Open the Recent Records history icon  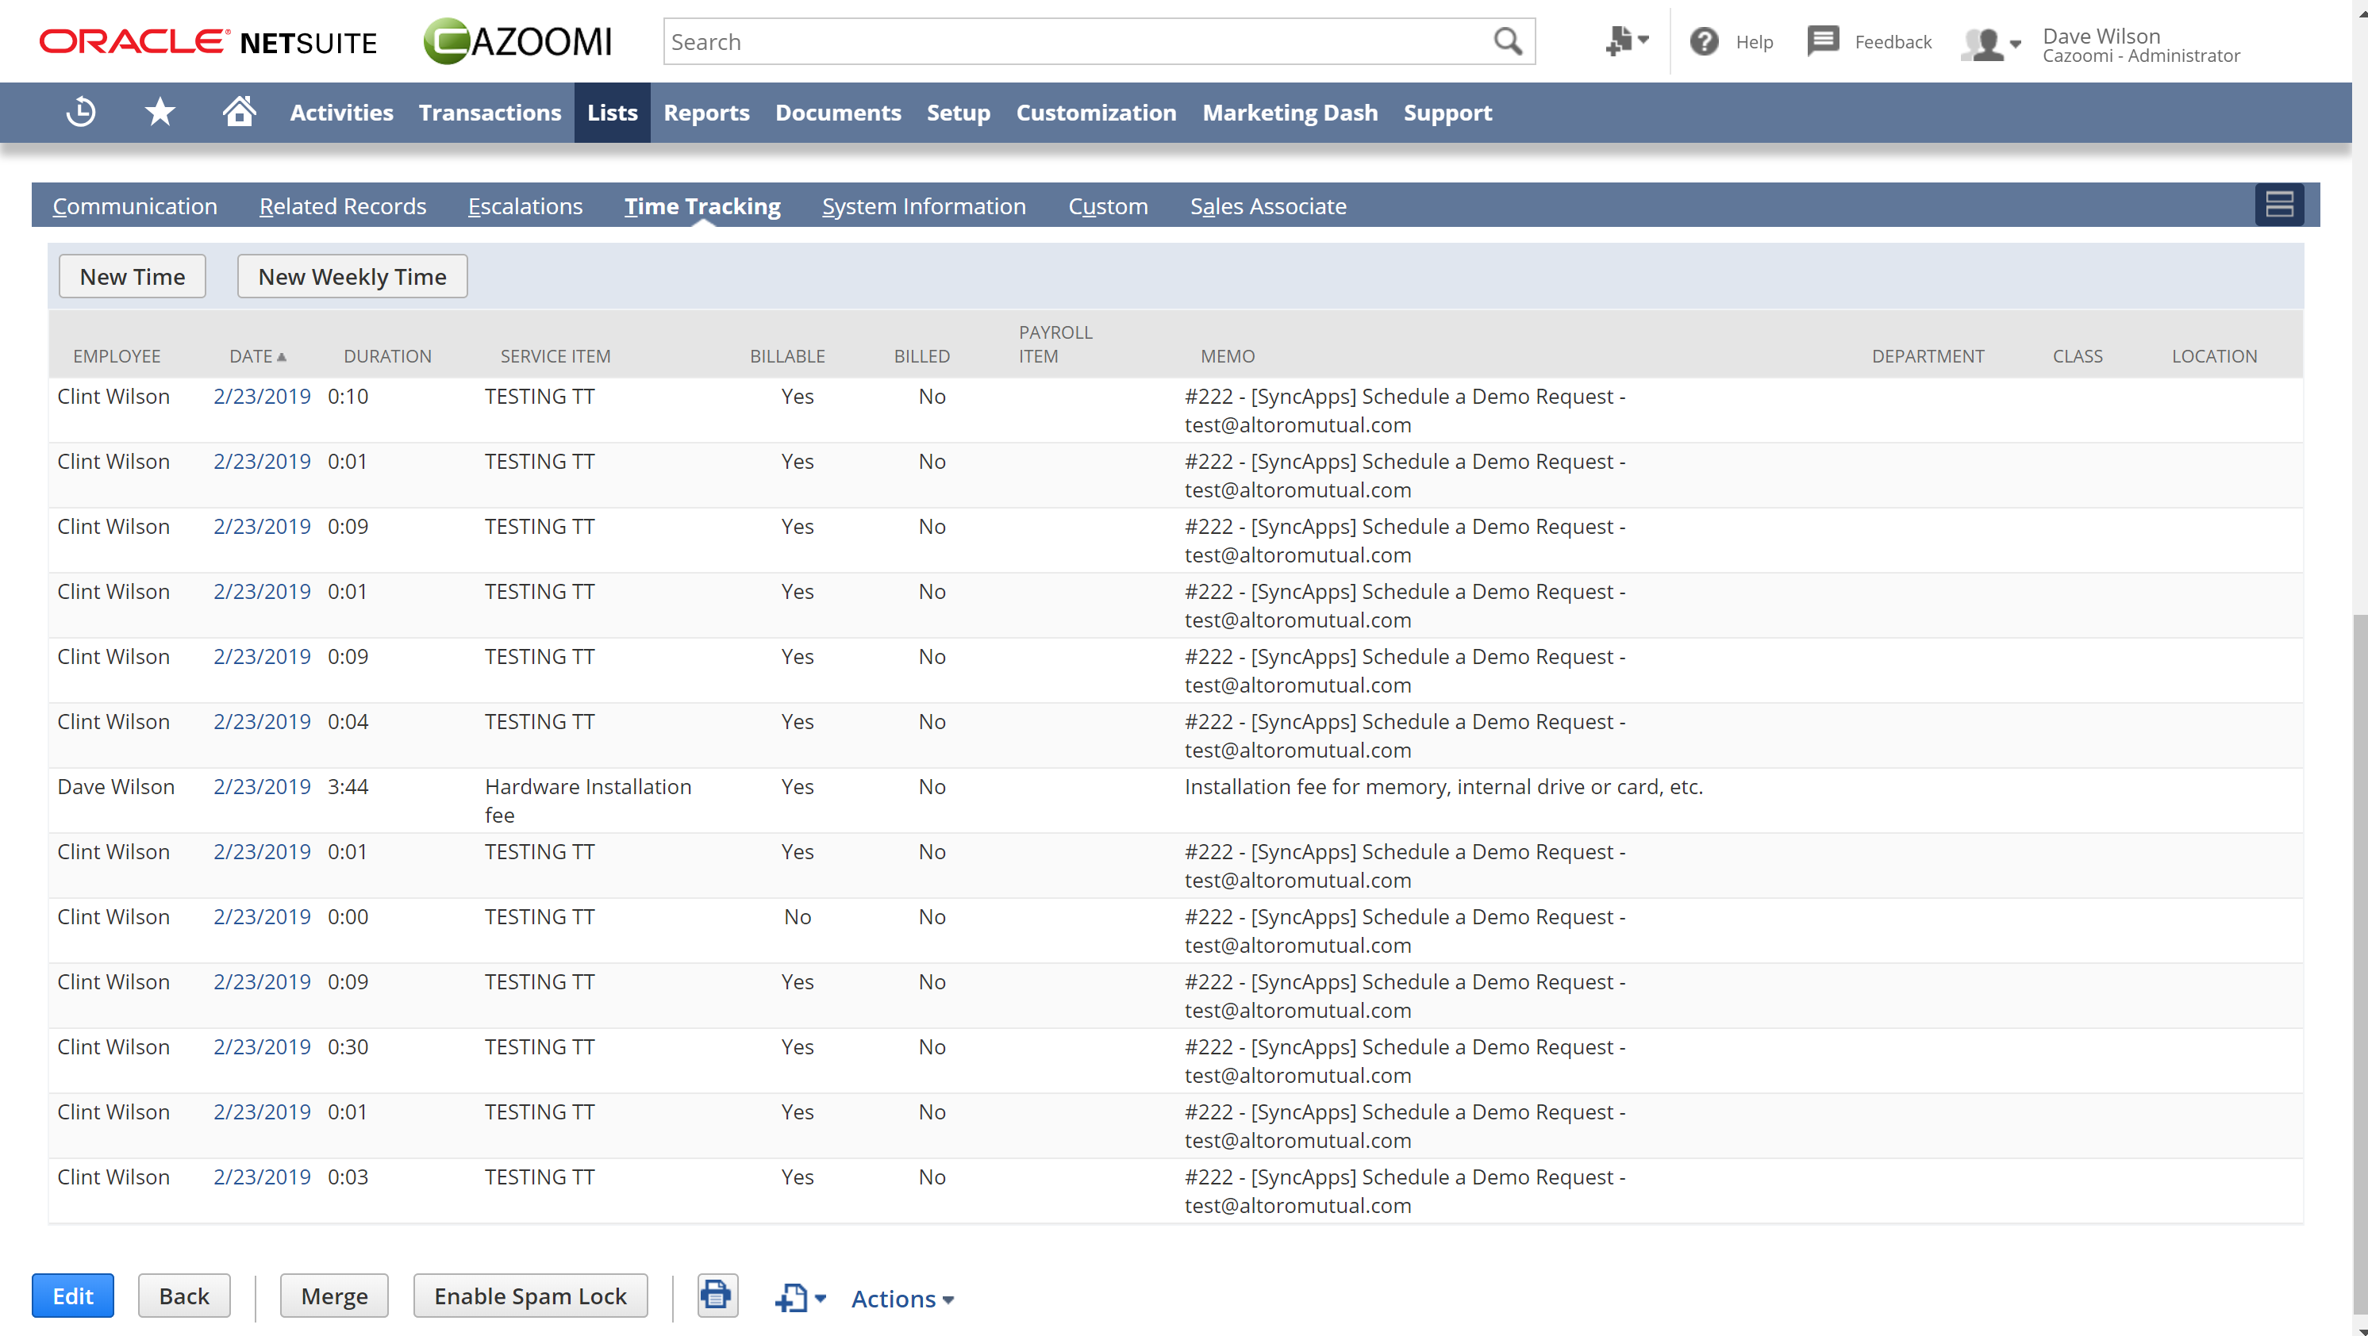[81, 112]
